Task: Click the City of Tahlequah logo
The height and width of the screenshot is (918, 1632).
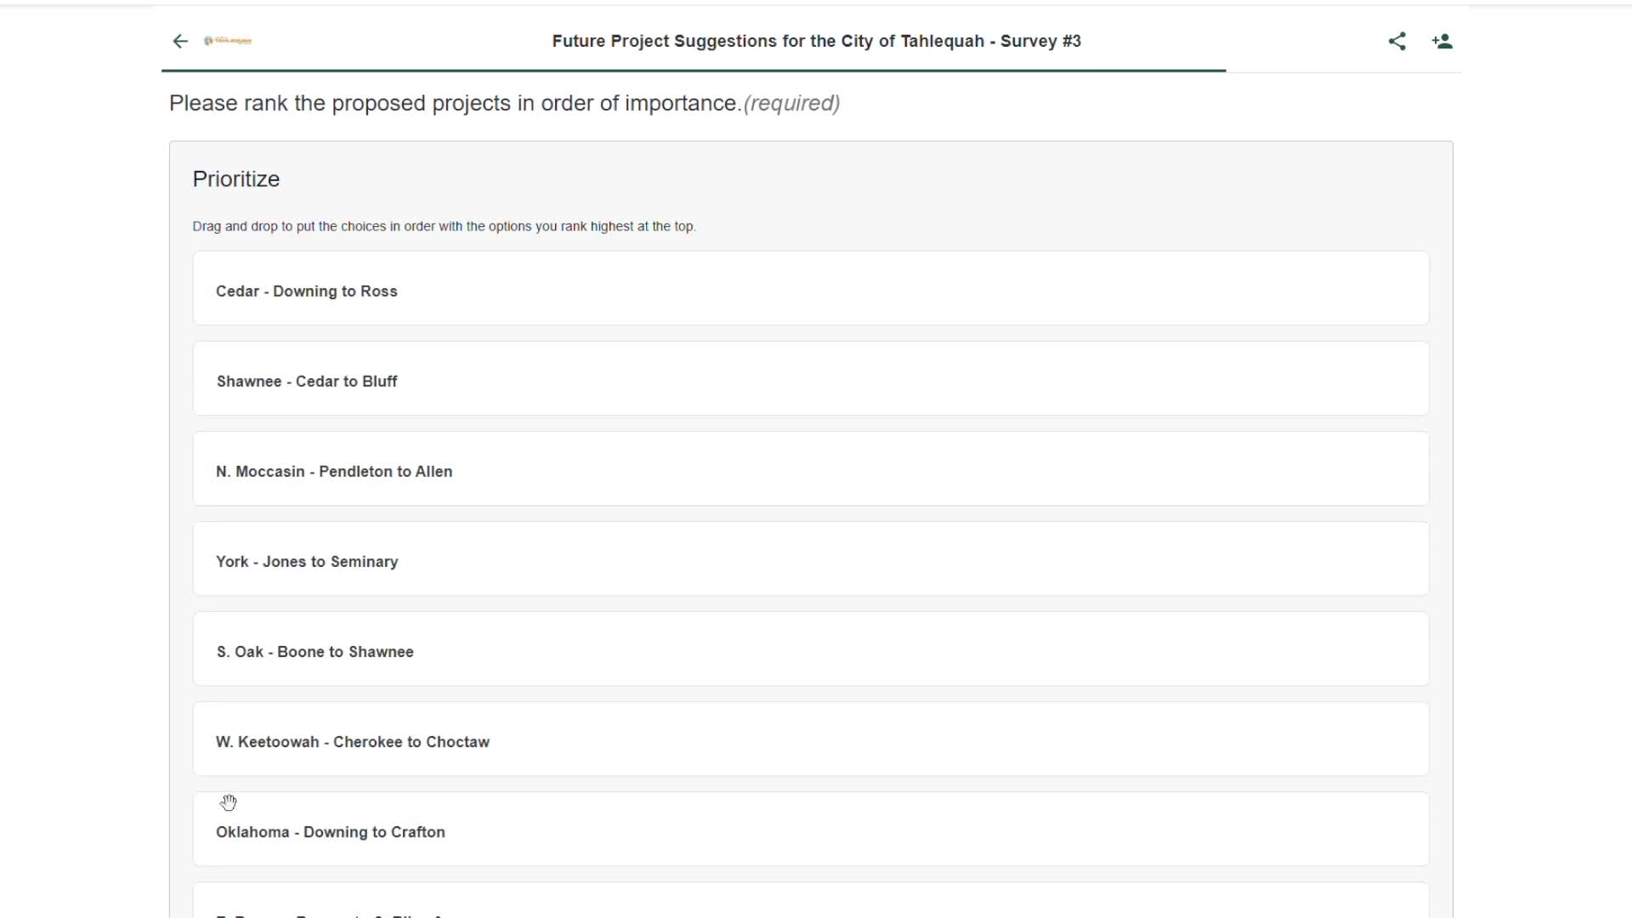Action: 228,41
